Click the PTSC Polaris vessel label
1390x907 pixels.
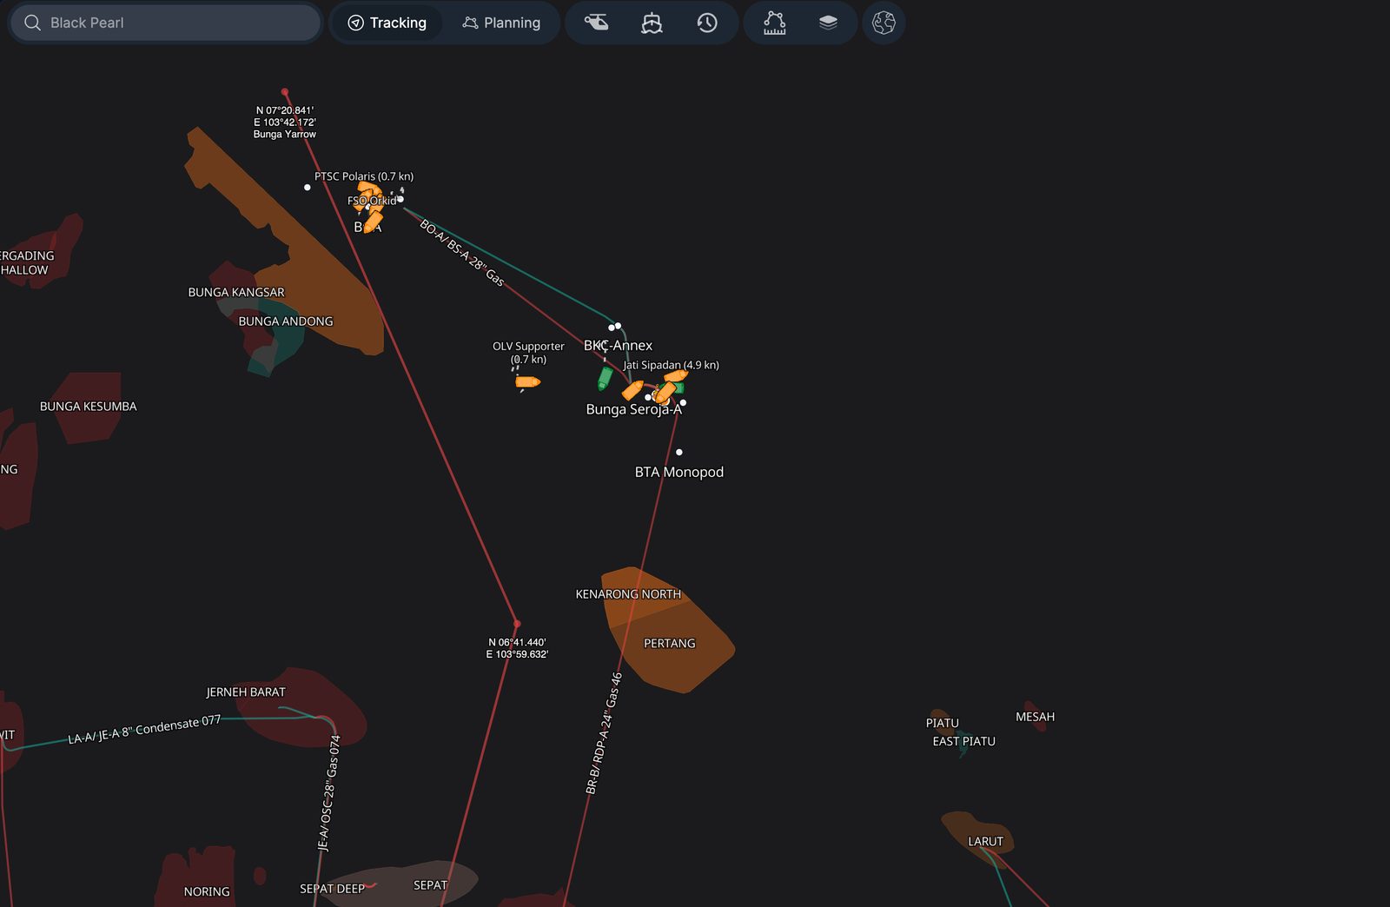364,176
